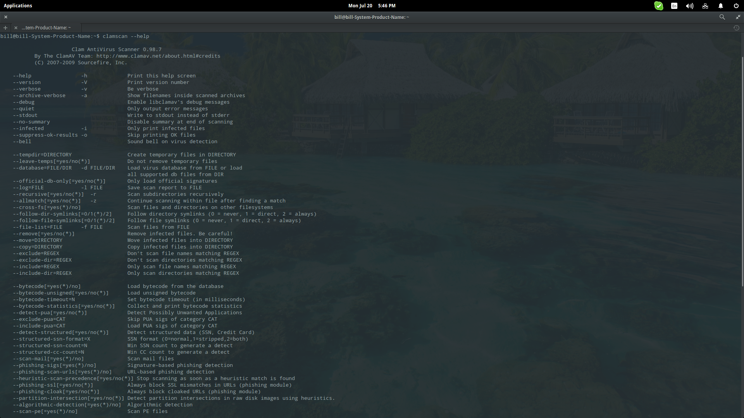Open the keyboard layout indicator

point(674,6)
